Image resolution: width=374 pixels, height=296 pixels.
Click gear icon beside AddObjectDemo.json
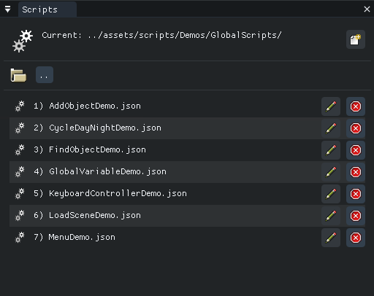20,106
